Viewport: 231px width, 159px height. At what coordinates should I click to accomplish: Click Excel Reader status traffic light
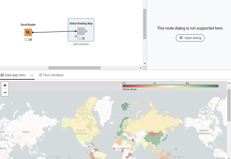point(28,39)
